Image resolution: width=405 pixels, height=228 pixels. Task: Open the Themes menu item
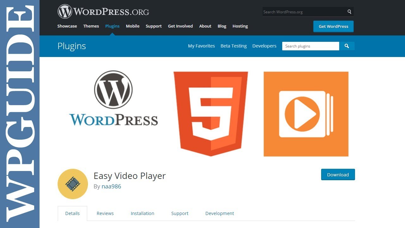tap(91, 26)
